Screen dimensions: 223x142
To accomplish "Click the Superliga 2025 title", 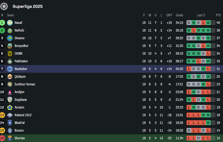I will pos(27,6).
